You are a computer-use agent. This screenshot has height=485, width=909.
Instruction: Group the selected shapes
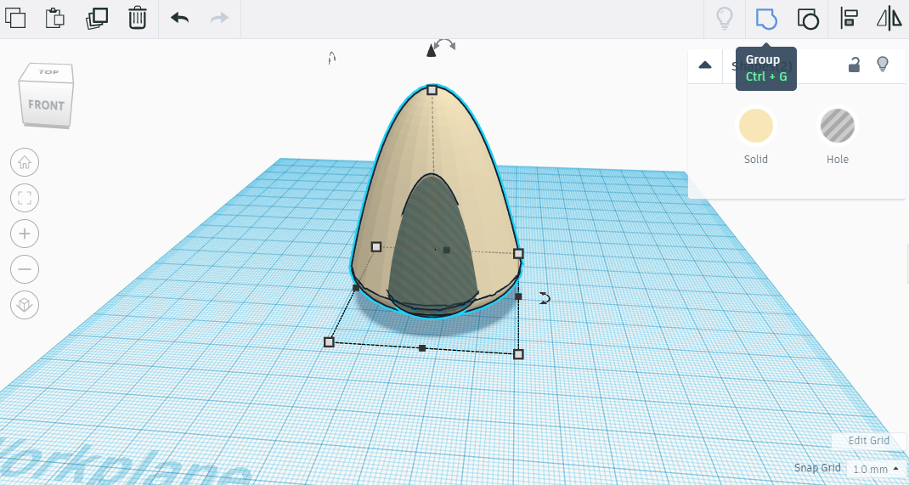766,19
